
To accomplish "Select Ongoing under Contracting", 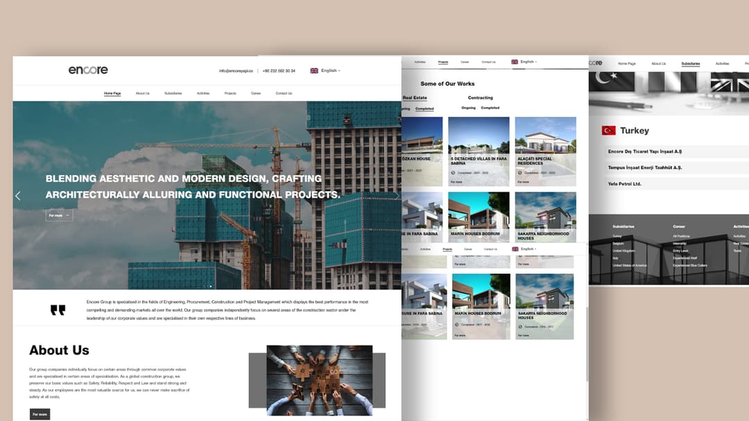I will pyautogui.click(x=468, y=108).
